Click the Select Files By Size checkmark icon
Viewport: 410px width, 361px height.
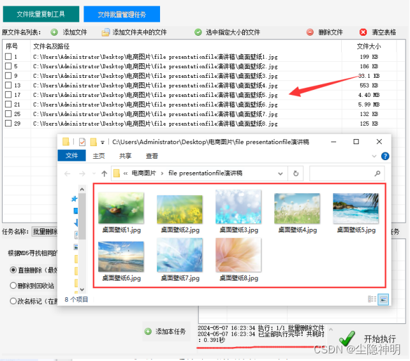tap(198, 32)
